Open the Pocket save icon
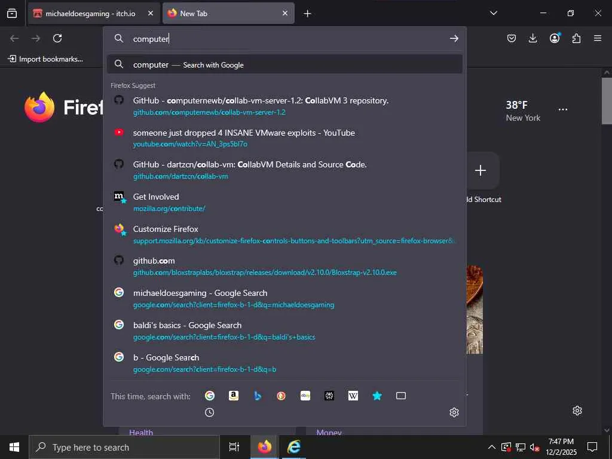The width and height of the screenshot is (612, 459). pyautogui.click(x=512, y=38)
